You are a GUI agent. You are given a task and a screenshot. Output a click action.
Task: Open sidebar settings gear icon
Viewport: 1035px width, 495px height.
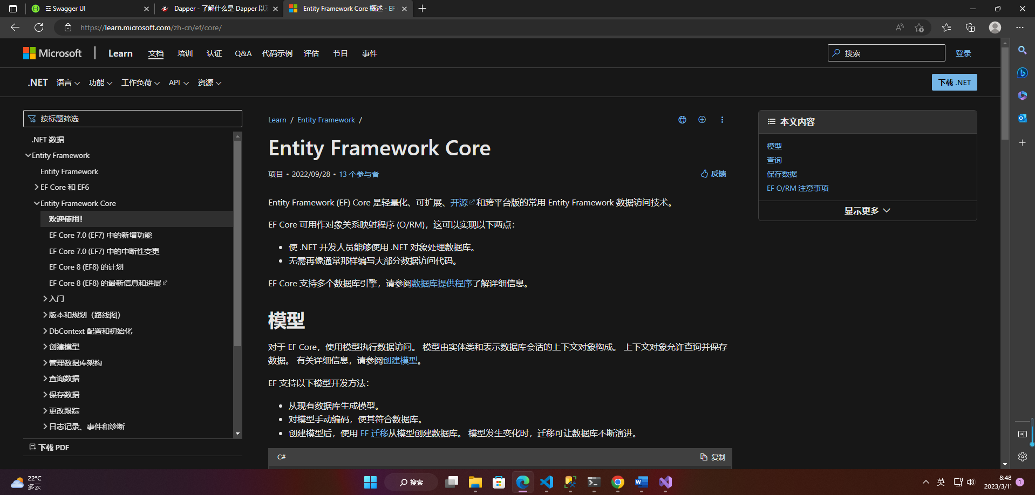[x=1022, y=457]
